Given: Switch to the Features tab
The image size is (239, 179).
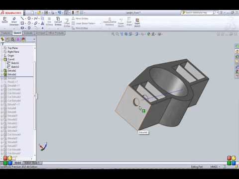Looking at the screenshot, I should pos(6,33).
